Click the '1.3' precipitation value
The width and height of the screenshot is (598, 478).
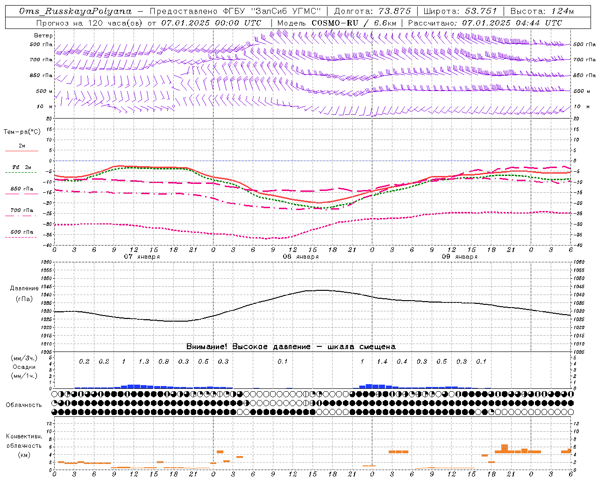[144, 362]
